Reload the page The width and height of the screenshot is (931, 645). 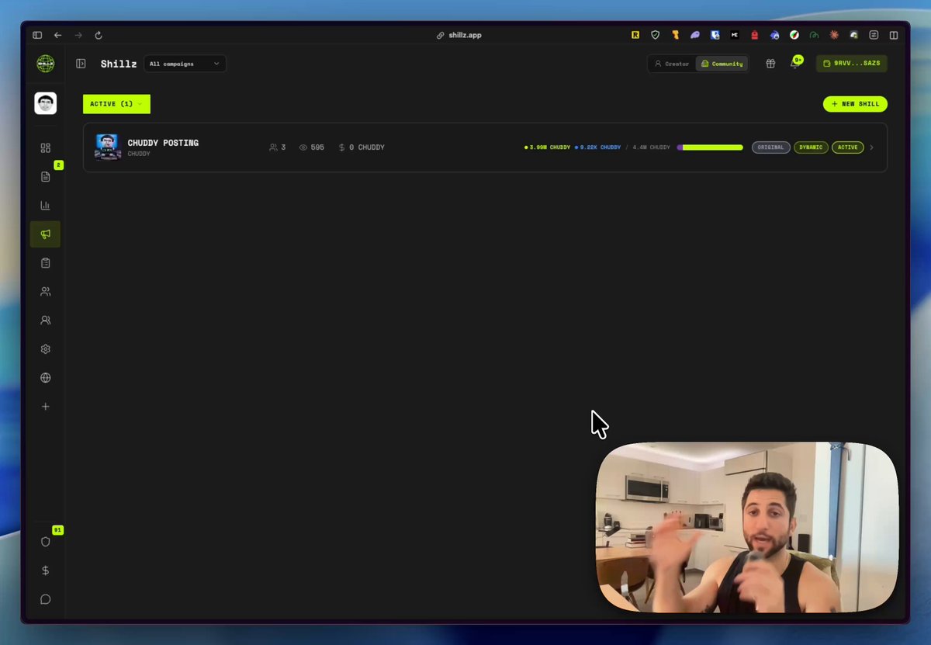coord(99,35)
